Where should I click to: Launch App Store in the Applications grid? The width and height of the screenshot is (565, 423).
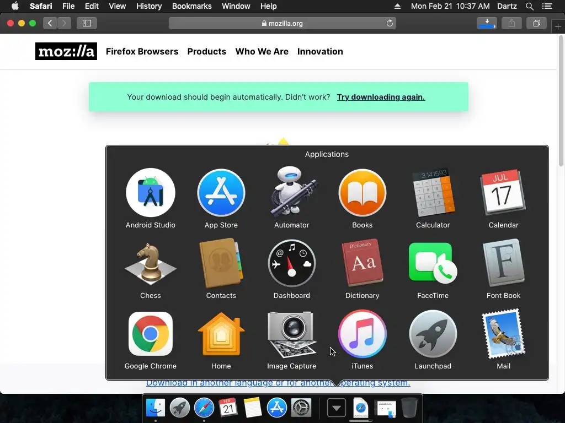click(221, 193)
